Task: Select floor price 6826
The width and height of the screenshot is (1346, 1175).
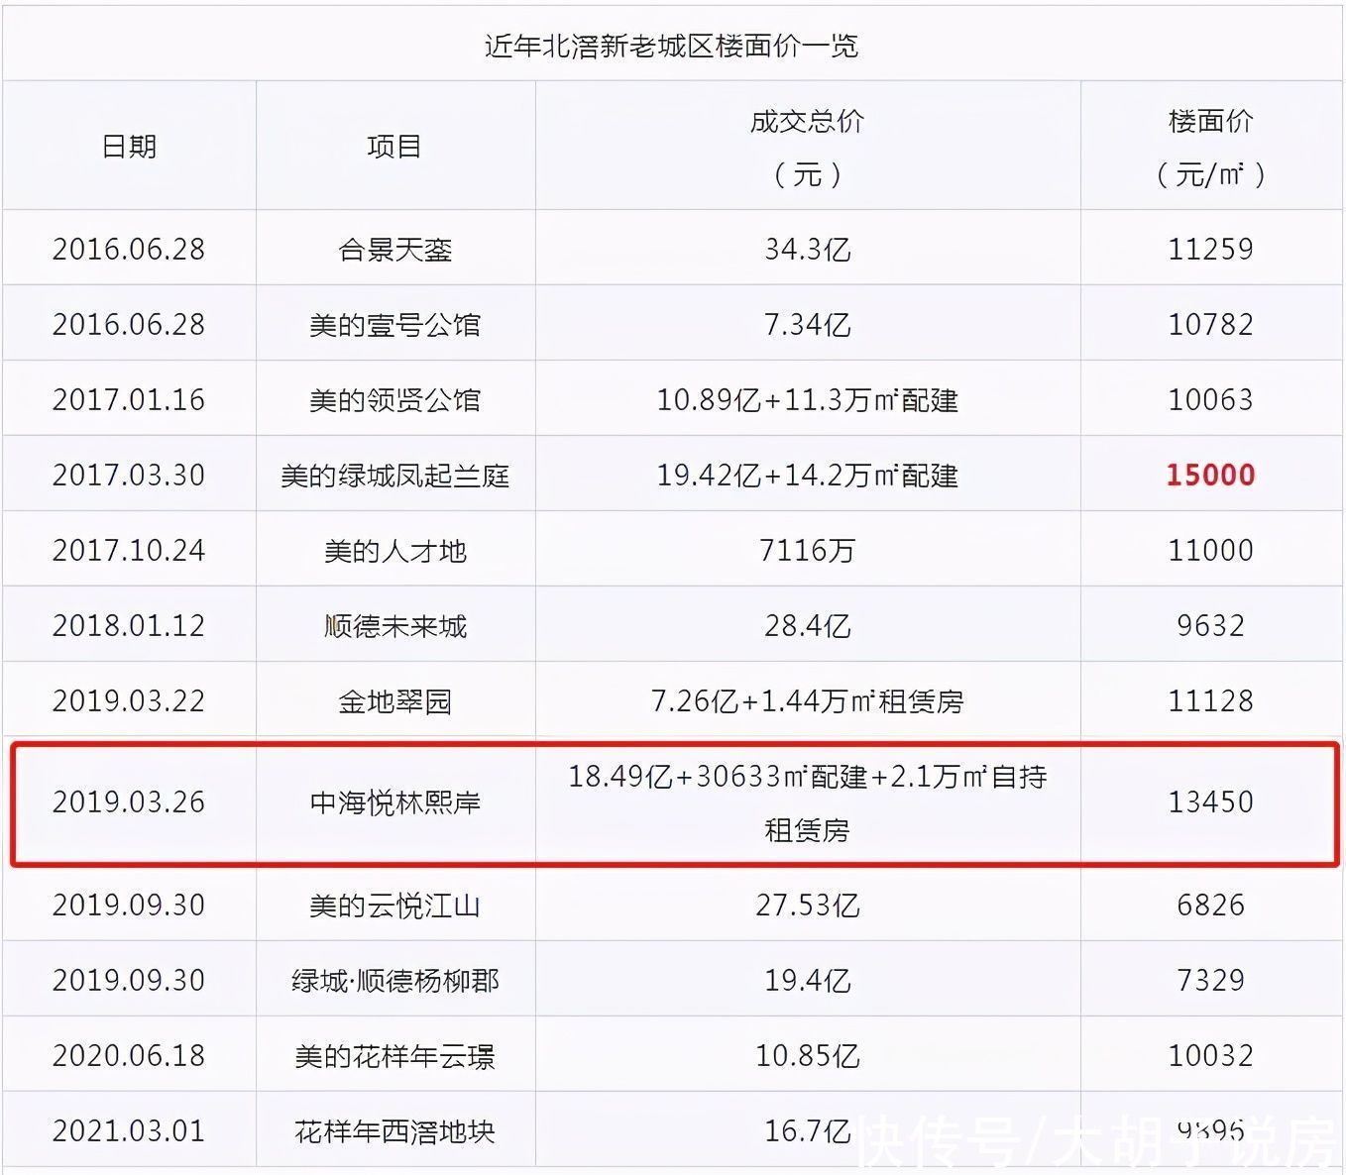Action: click(x=1210, y=906)
